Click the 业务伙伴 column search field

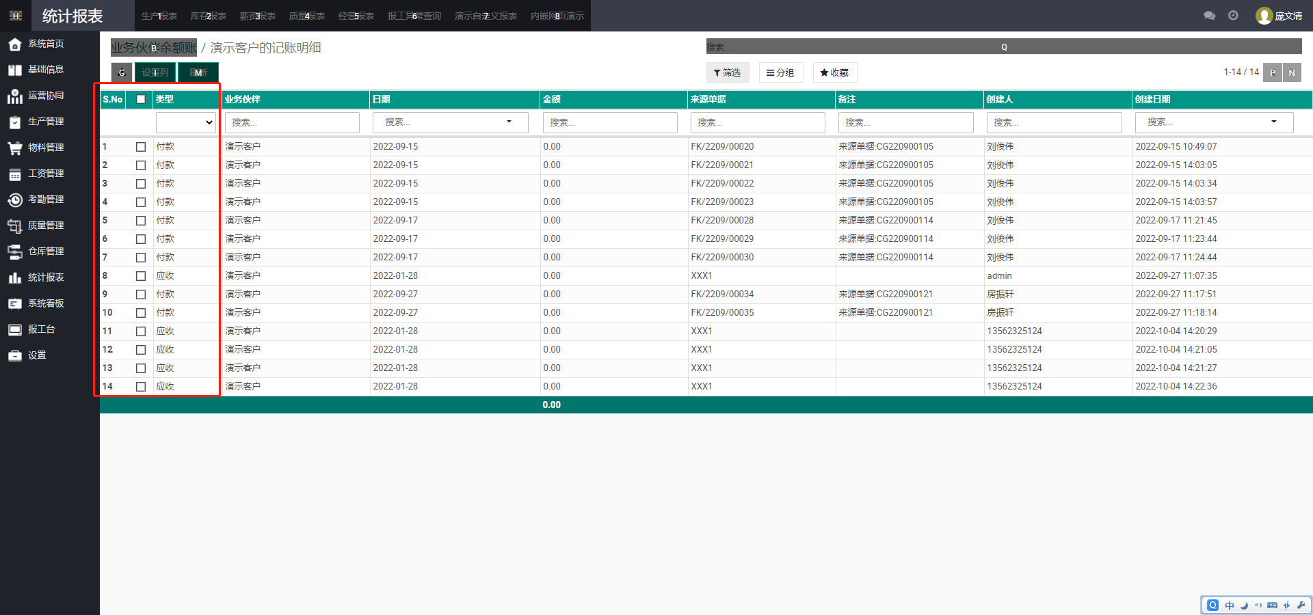(x=292, y=122)
